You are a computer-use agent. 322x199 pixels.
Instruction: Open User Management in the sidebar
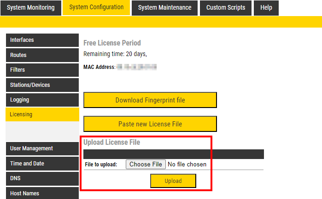click(x=42, y=148)
